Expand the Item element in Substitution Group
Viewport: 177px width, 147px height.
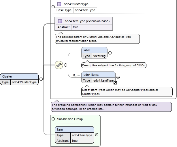pos(97,135)
